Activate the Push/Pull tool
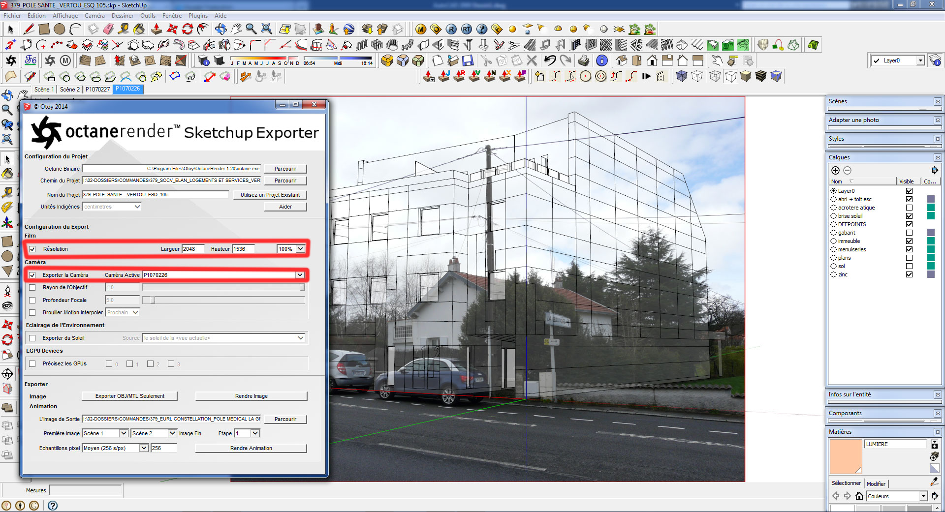The width and height of the screenshot is (945, 512). point(157,29)
